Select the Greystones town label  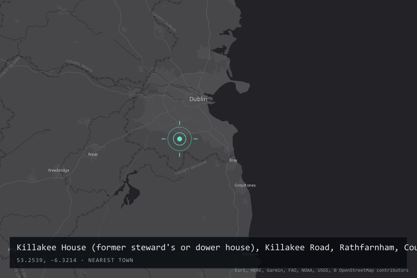pos(245,185)
